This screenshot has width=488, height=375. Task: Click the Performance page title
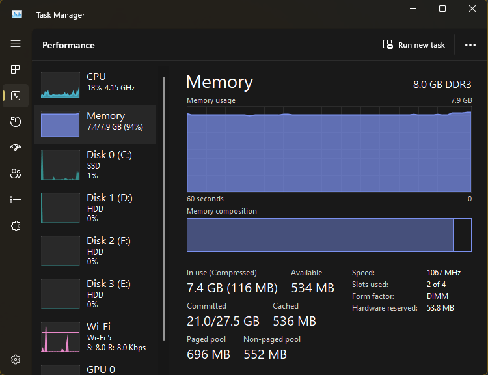coord(68,45)
